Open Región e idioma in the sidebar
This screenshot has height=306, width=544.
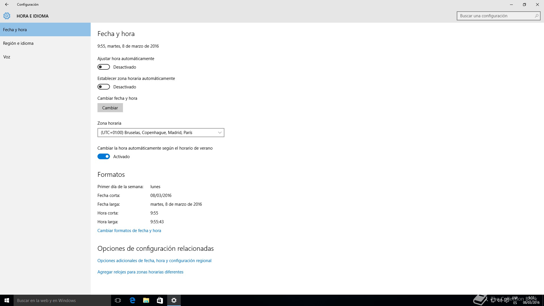tap(45, 43)
